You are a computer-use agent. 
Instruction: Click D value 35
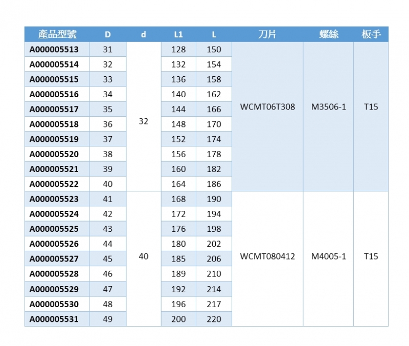(x=108, y=109)
